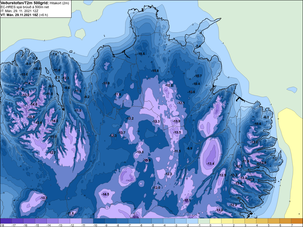
Task: Pick the legend swatch between -18 and -17
Action: (6, 221)
